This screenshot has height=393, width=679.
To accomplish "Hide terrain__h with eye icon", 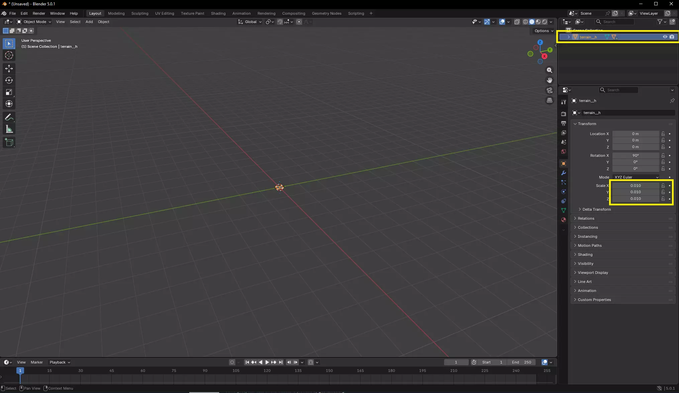I will pos(665,37).
